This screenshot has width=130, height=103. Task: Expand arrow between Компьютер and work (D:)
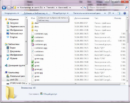33,8
